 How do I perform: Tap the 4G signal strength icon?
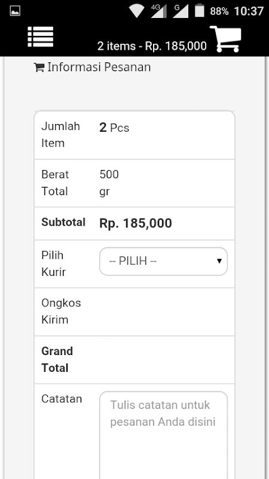click(159, 11)
